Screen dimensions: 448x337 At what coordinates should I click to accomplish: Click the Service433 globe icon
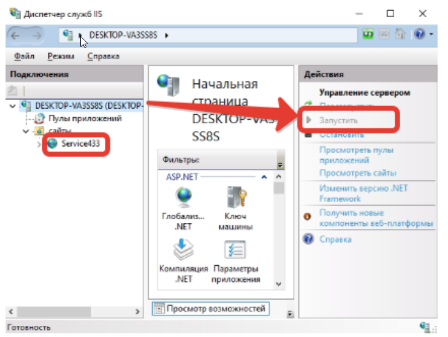53,143
